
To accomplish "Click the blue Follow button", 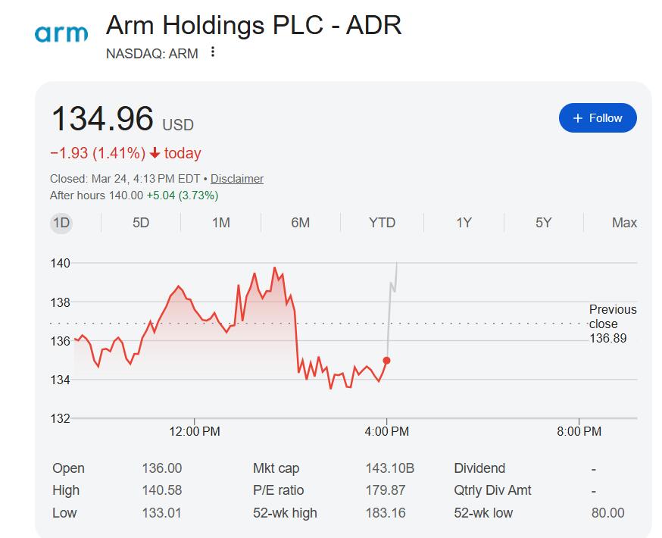I will pyautogui.click(x=598, y=118).
